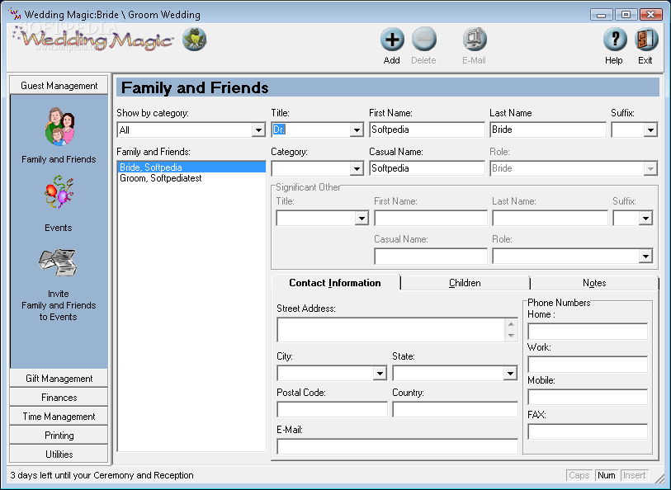Open Invite Family and Friends to Events icon
671x490 pixels.
coord(59,262)
